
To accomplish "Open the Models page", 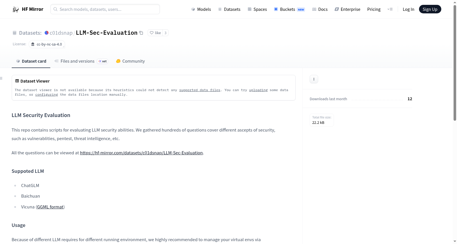I will [x=201, y=9].
